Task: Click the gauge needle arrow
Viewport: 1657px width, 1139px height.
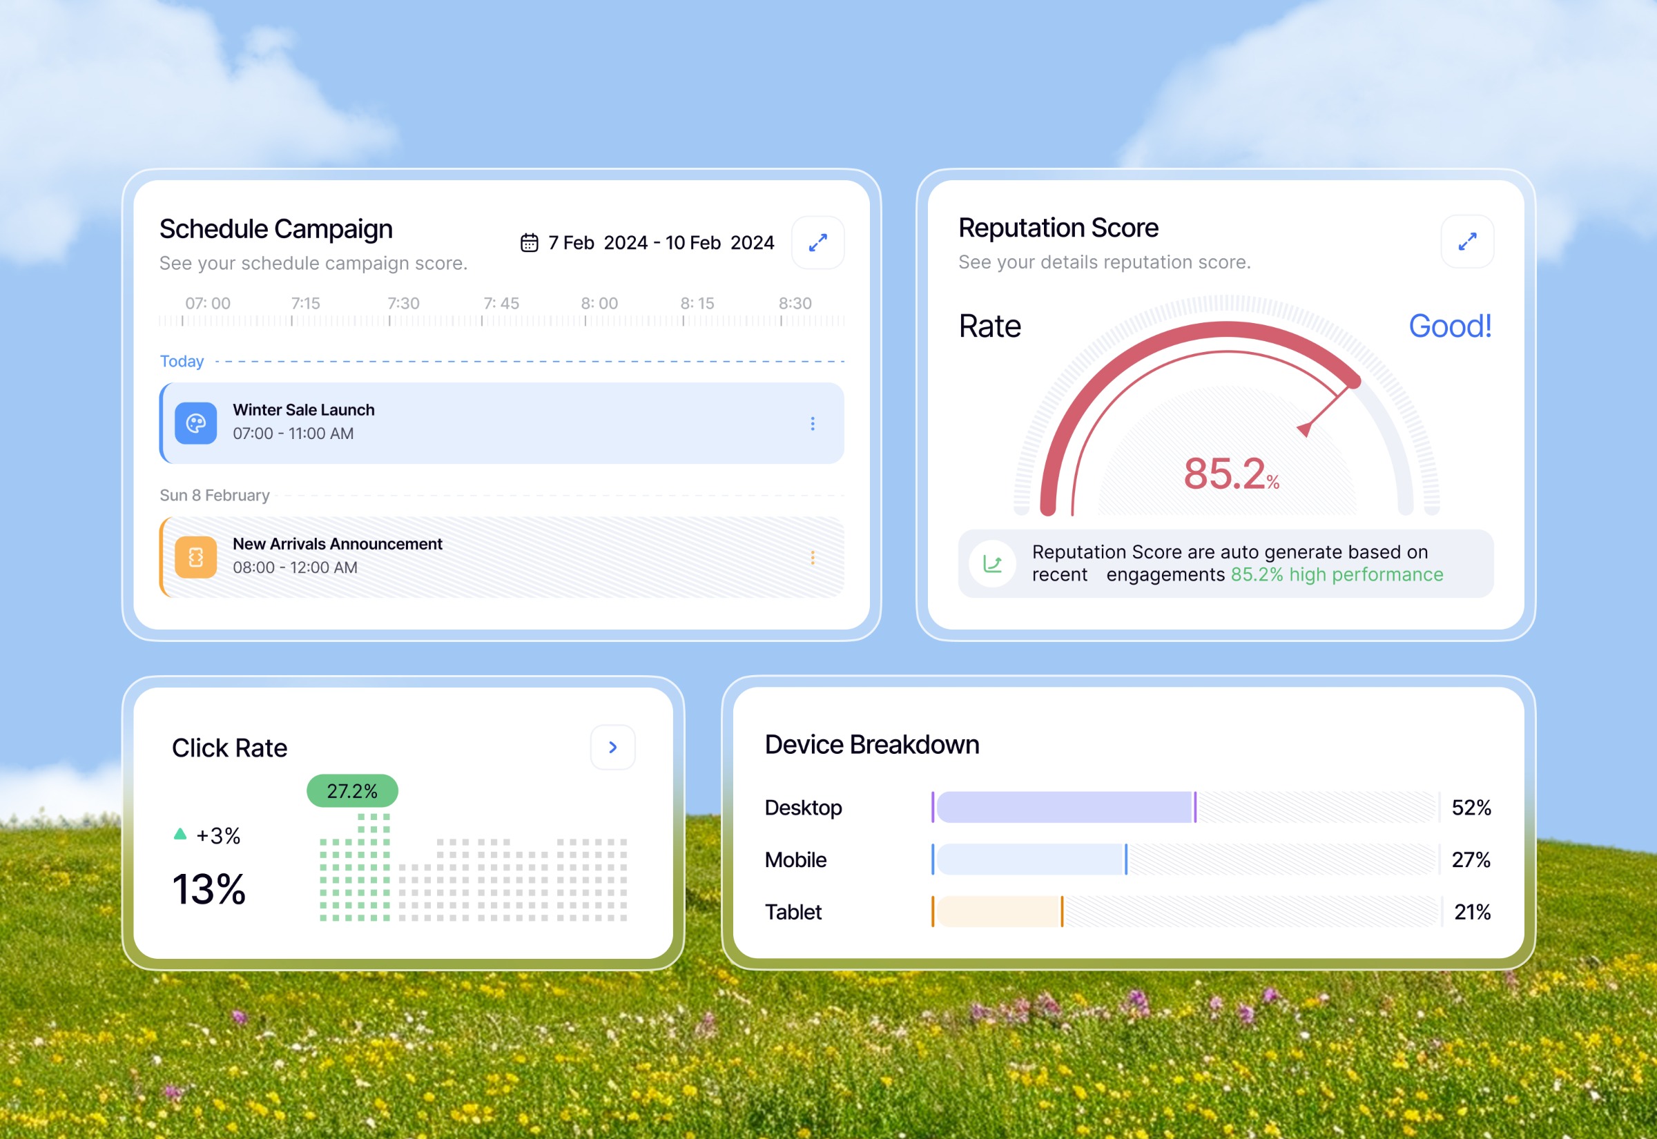Action: pyautogui.click(x=1304, y=429)
